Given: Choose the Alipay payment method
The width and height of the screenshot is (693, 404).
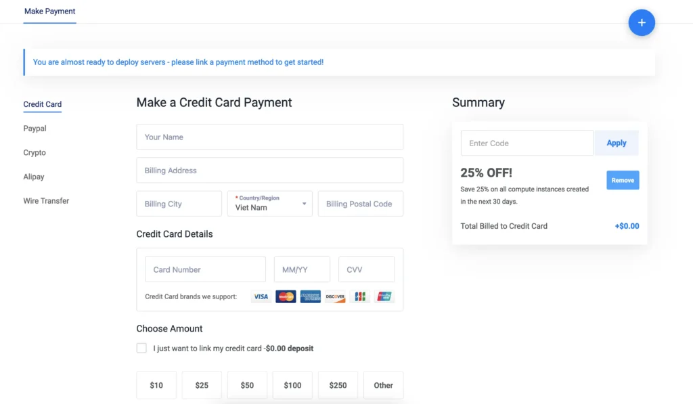Looking at the screenshot, I should tap(34, 177).
